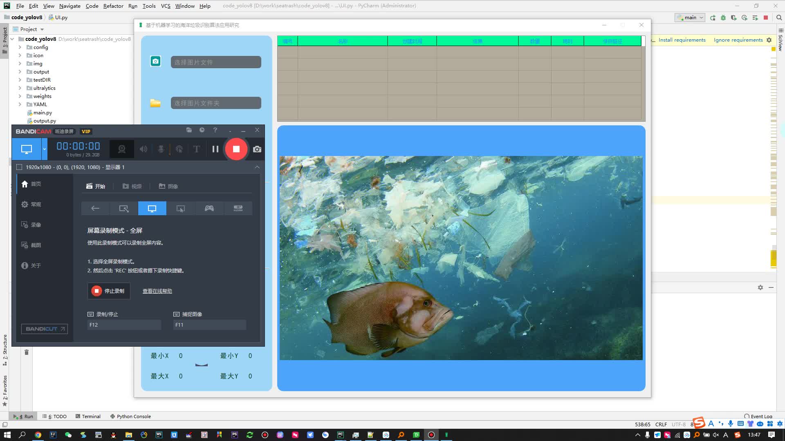Select Bandicam rectangle area recording mode
The width and height of the screenshot is (785, 441).
pyautogui.click(x=123, y=208)
